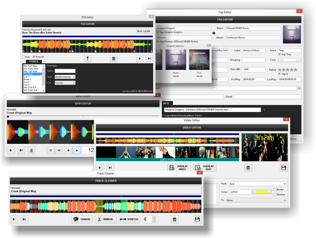
Task: Delete selection using Track Cleaner trash icon
Action: [x=174, y=219]
